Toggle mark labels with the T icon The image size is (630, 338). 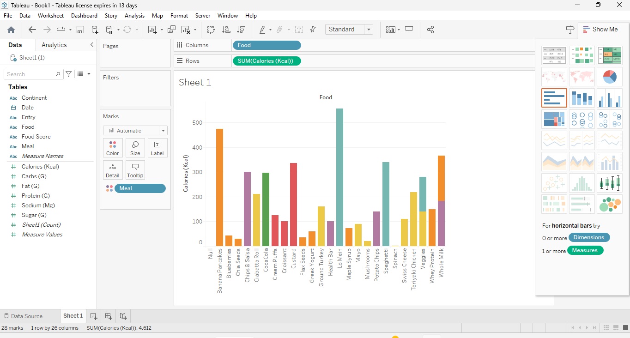pyautogui.click(x=299, y=30)
